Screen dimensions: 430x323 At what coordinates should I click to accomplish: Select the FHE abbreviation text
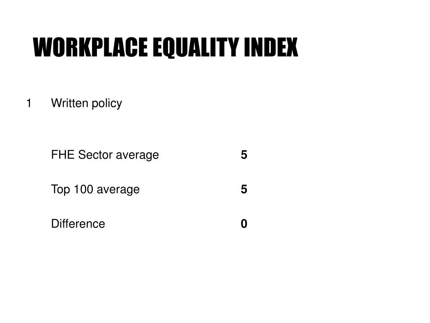(x=63, y=155)
